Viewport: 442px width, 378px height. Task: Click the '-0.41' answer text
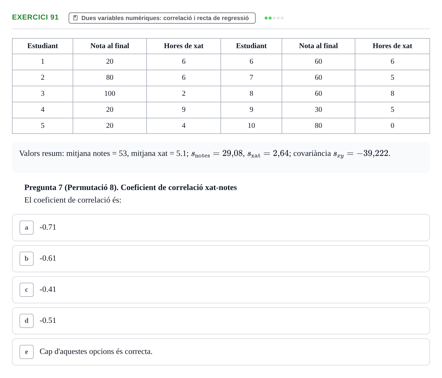click(x=48, y=289)
